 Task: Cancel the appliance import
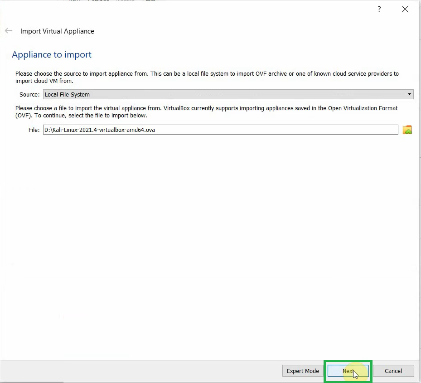[393, 371]
